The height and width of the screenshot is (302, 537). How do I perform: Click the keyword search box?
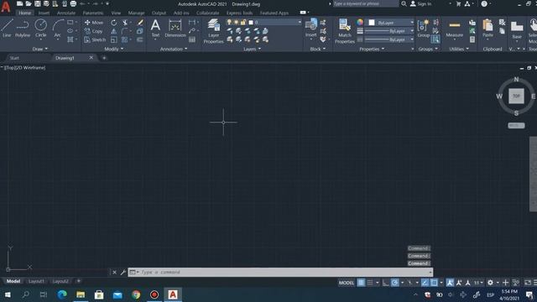click(x=366, y=3)
